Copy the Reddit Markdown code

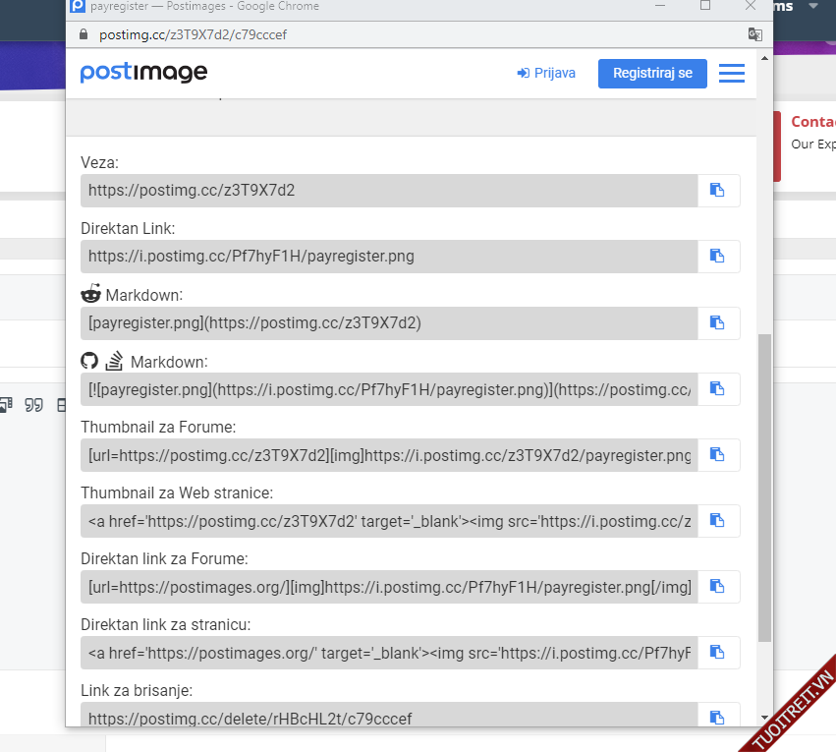[718, 322]
